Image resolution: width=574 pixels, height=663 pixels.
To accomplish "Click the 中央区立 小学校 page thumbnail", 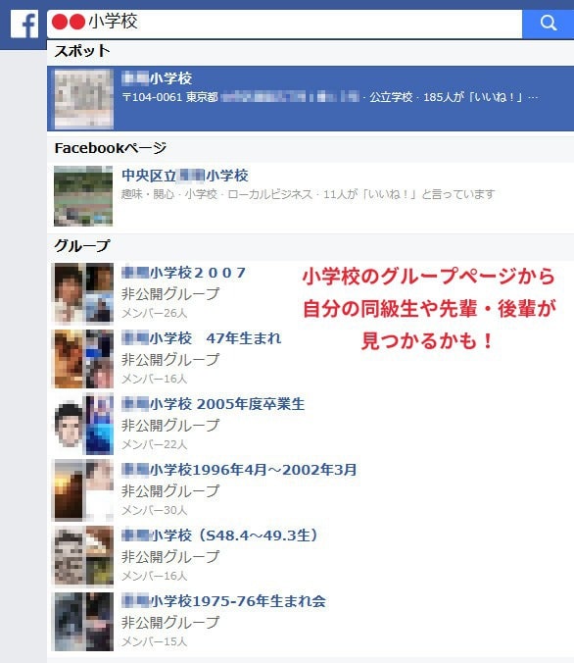I will [x=83, y=196].
